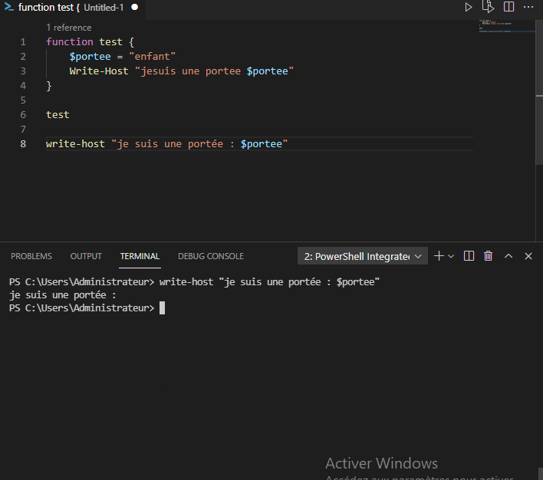Switch to the OUTPUT tab

(86, 256)
